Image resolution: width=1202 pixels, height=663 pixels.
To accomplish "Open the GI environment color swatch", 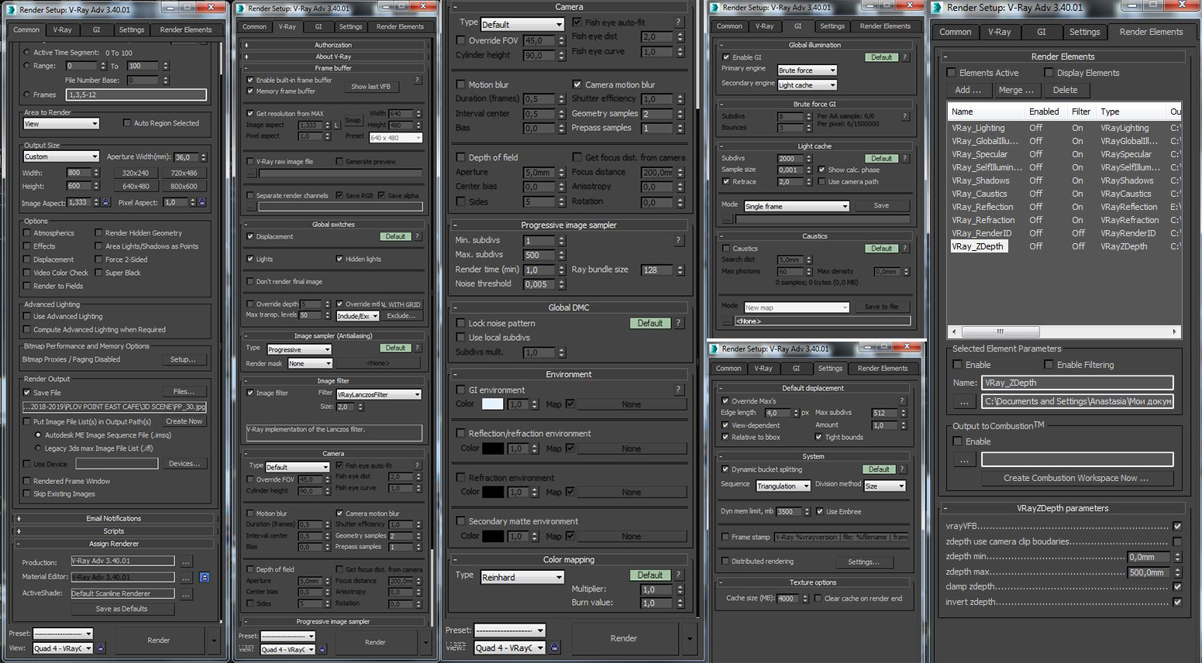I will pyautogui.click(x=492, y=404).
